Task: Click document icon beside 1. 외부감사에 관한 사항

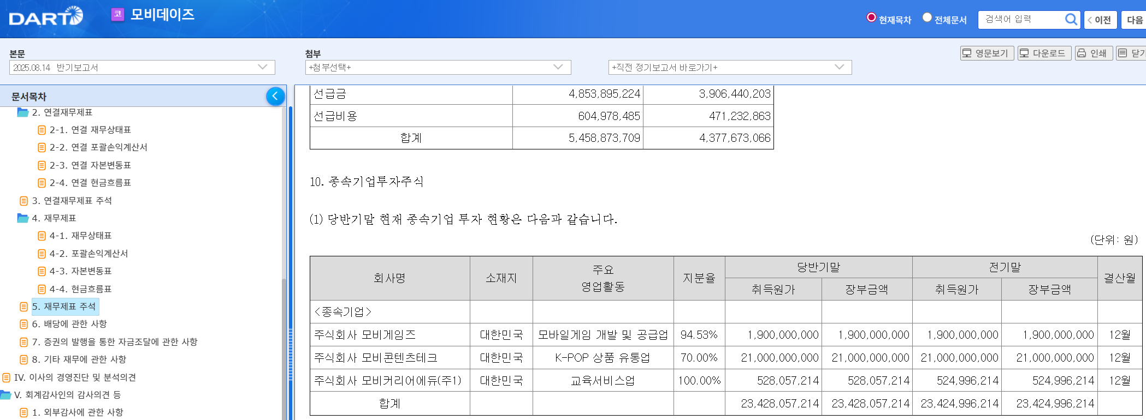Action: click(x=23, y=412)
